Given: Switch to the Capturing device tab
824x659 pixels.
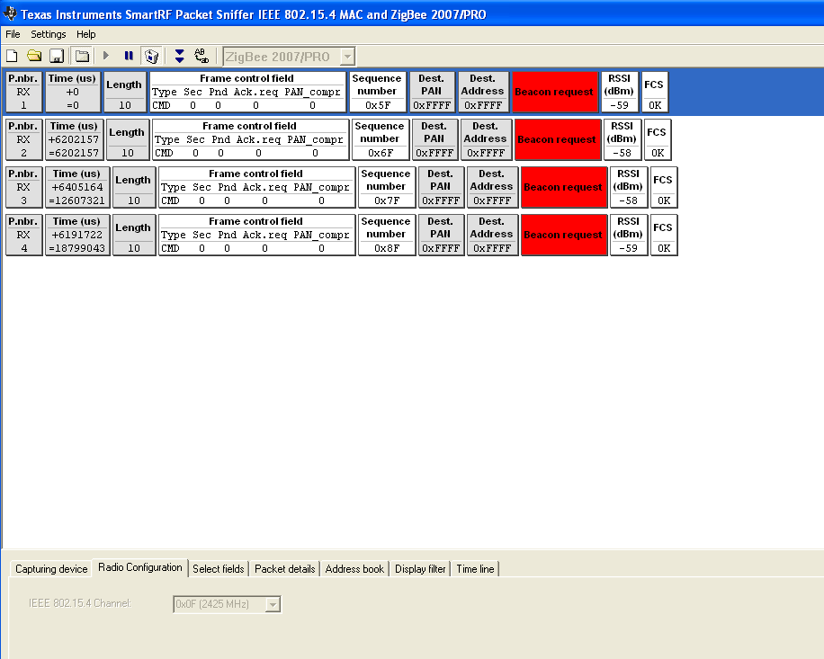Looking at the screenshot, I should pos(51,569).
